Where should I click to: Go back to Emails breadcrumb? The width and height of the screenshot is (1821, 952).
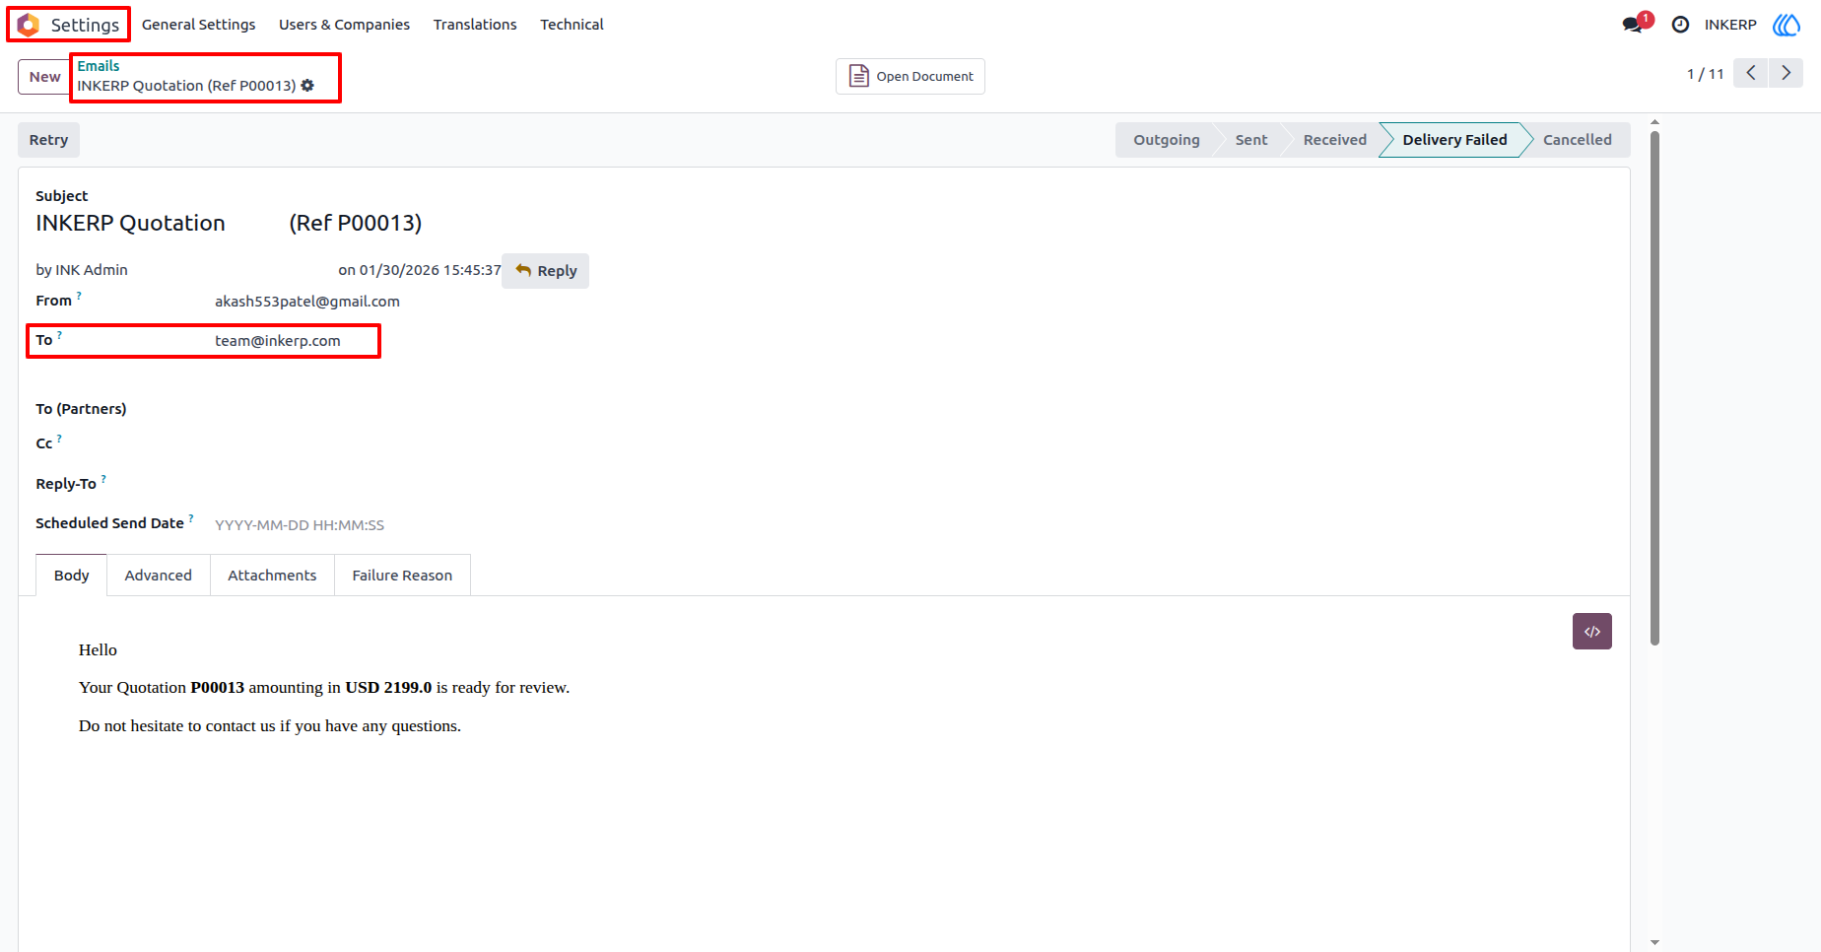[99, 66]
